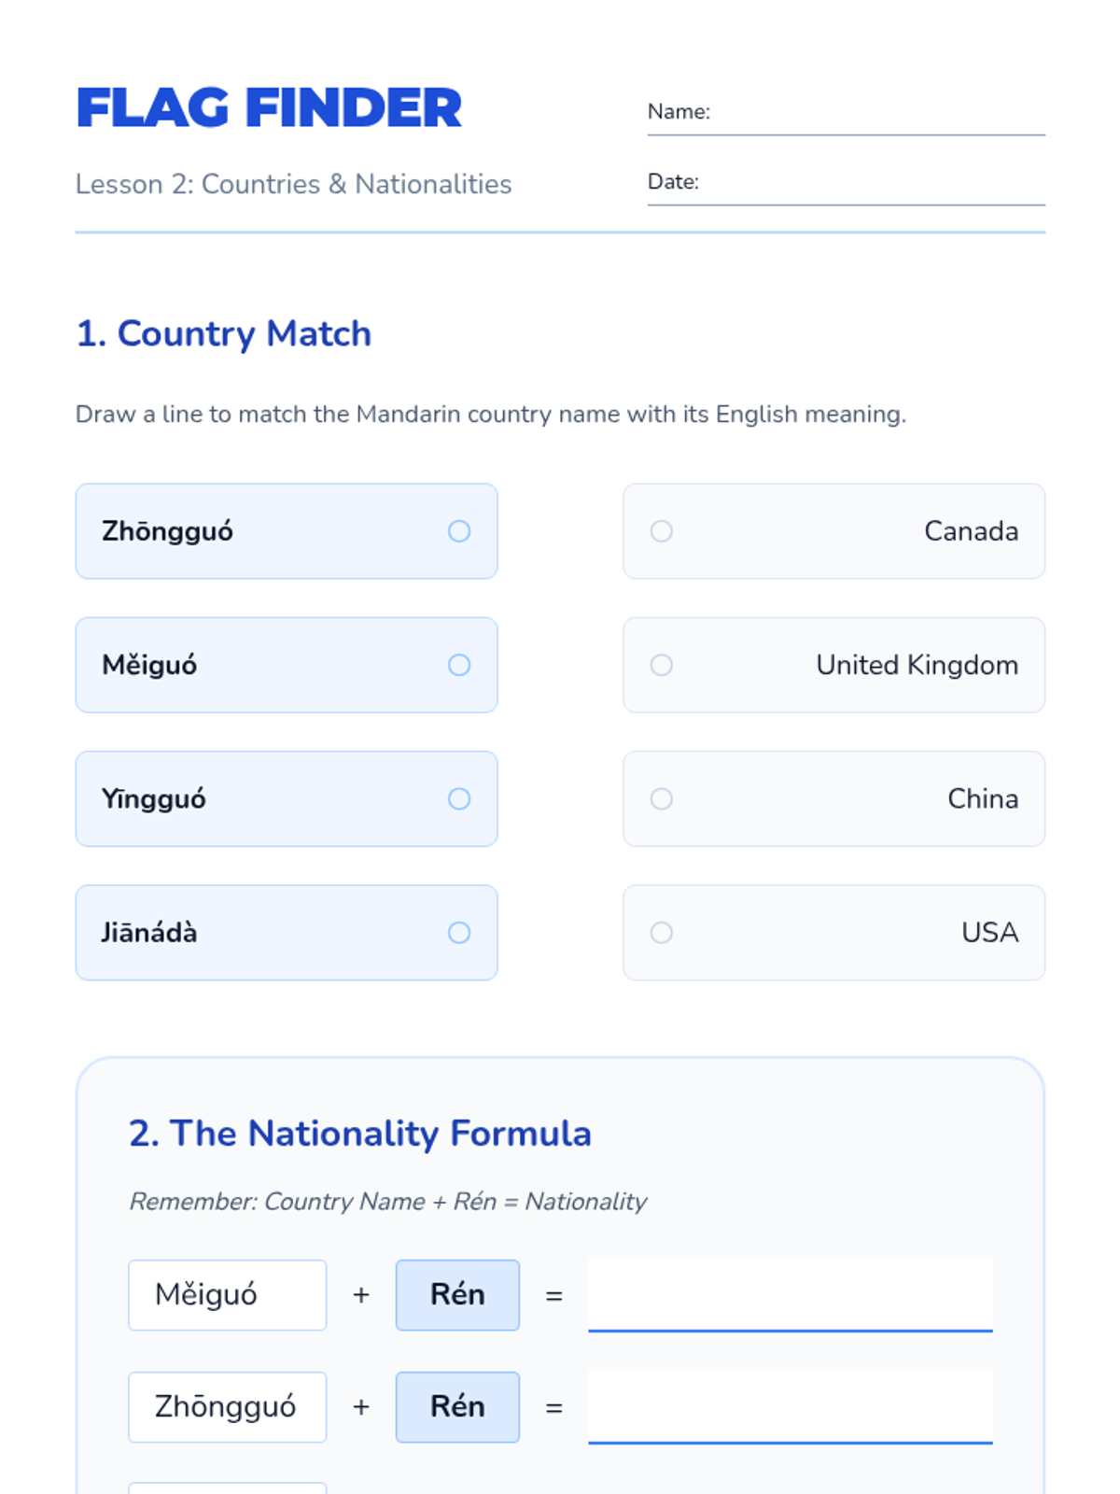Click the Zhōngguó box in Nationality Formula
The height and width of the screenshot is (1494, 1120).
point(227,1407)
